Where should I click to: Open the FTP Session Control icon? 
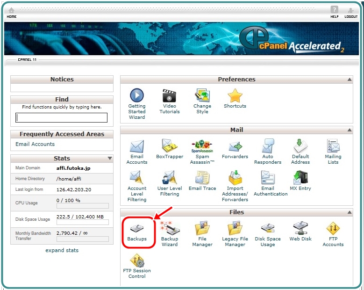point(137,260)
